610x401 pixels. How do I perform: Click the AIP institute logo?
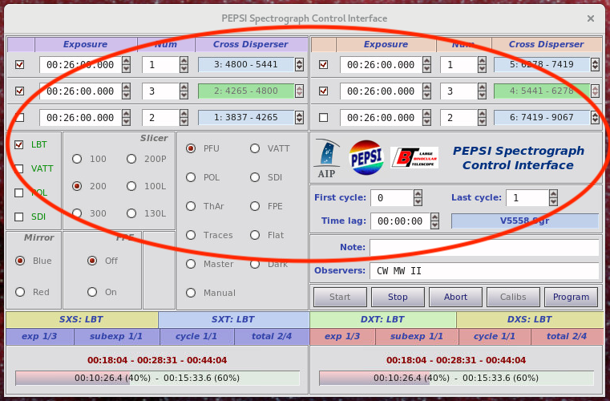327,159
